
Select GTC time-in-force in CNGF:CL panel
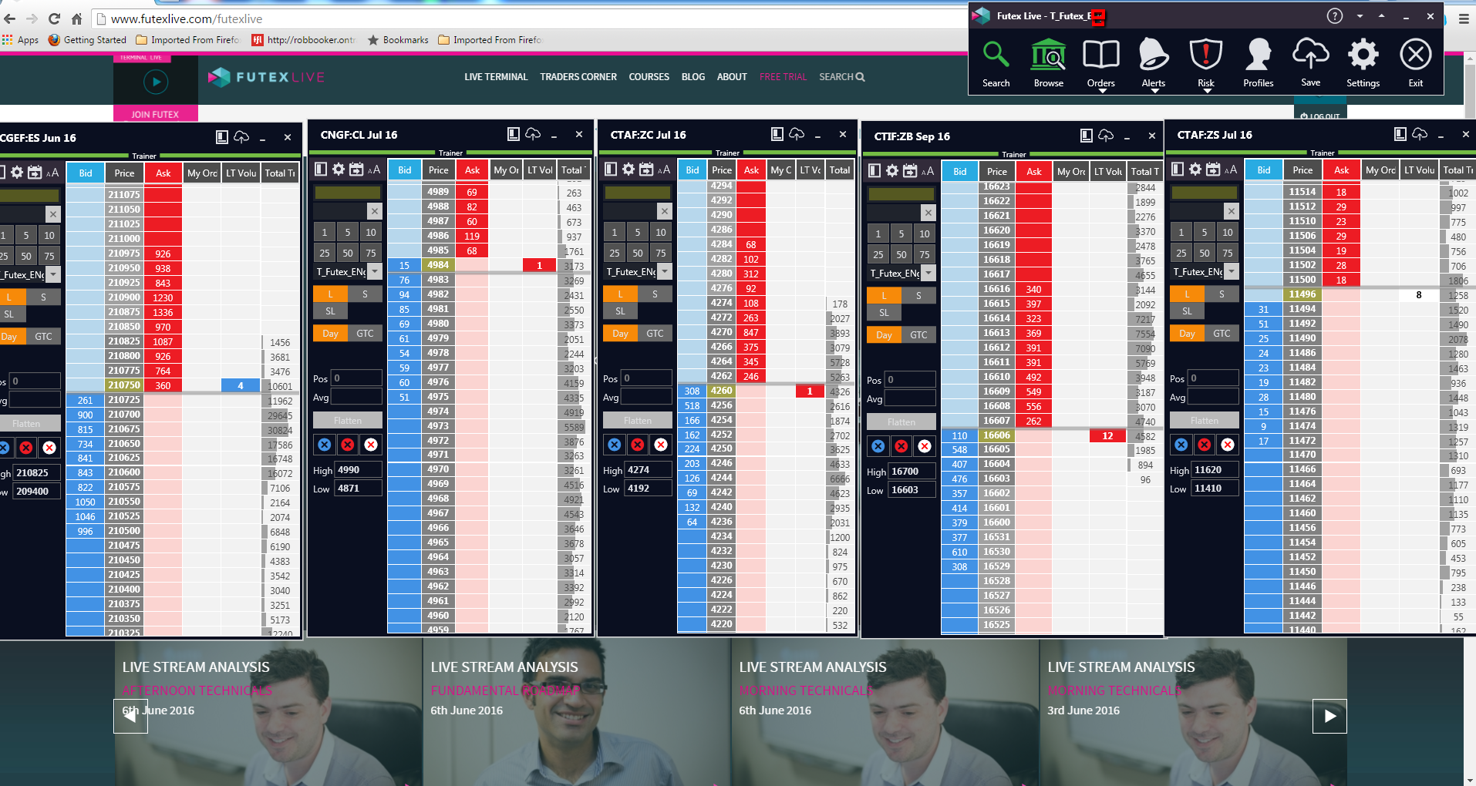point(365,334)
